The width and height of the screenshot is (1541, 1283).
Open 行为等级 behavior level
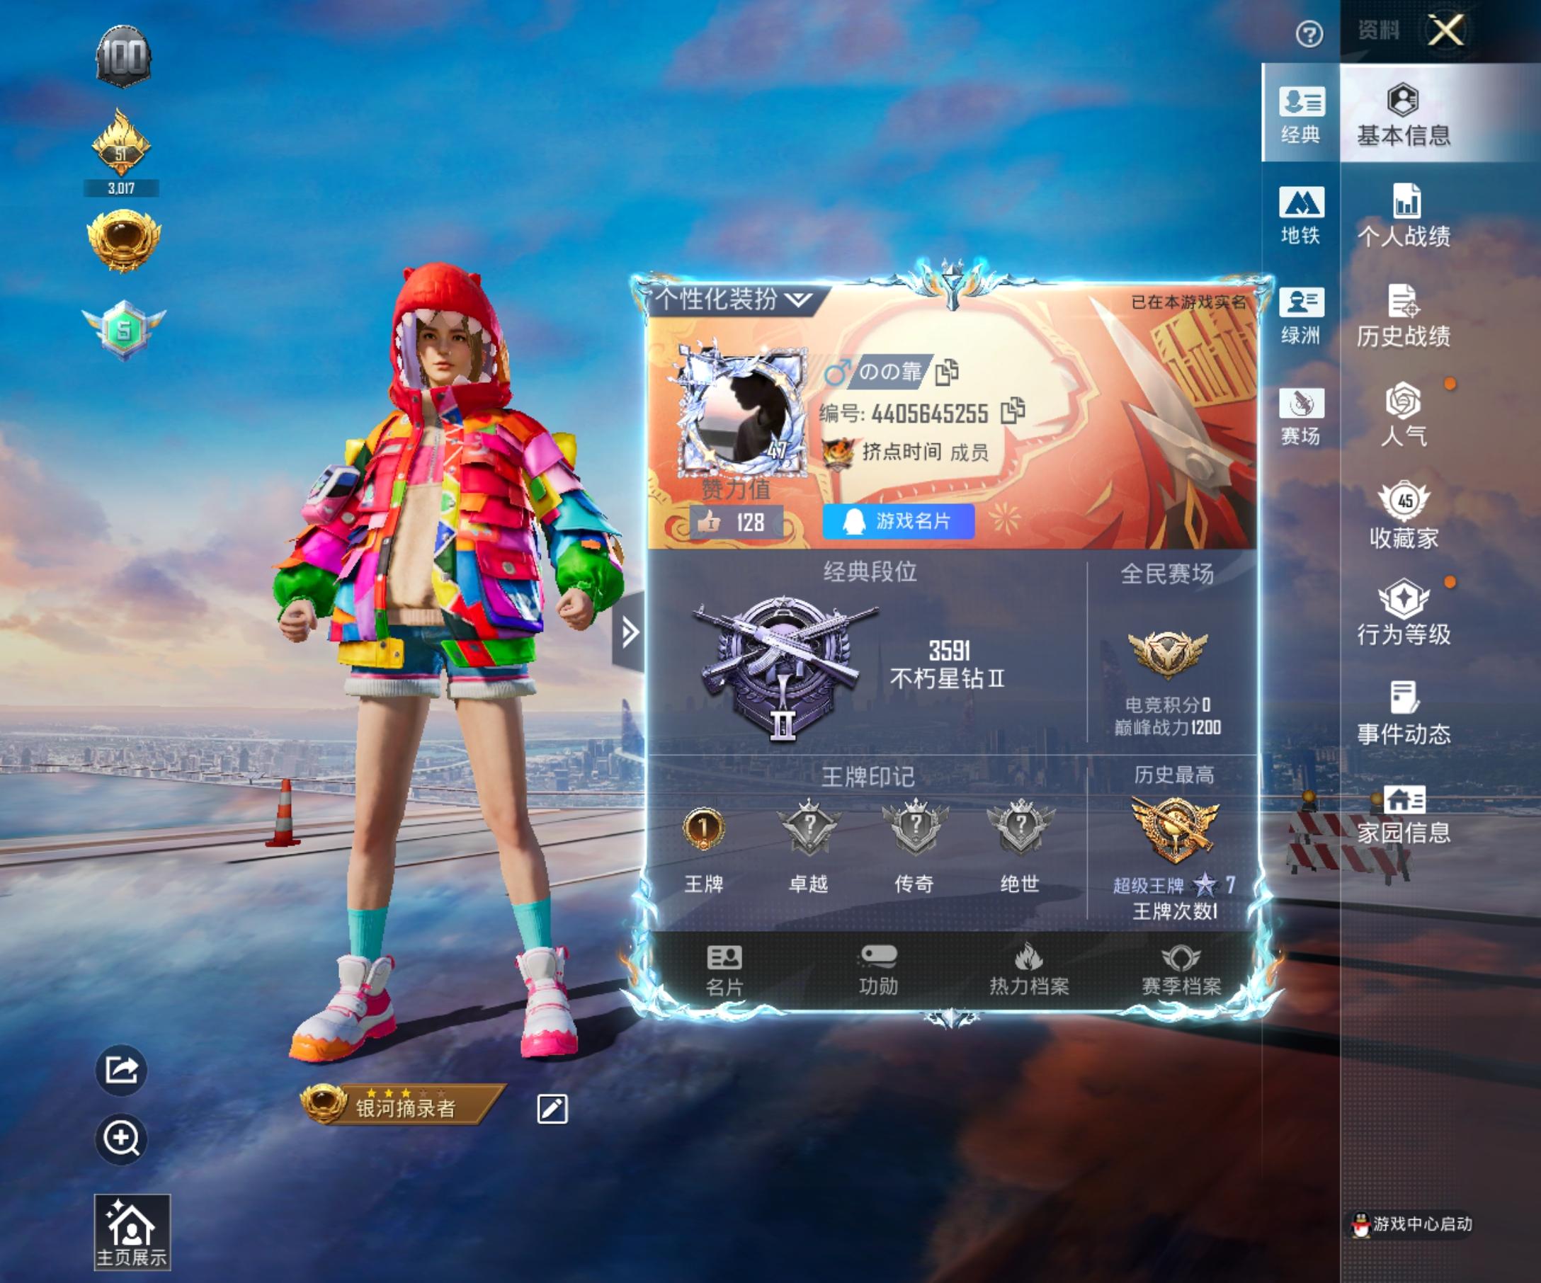(1404, 612)
